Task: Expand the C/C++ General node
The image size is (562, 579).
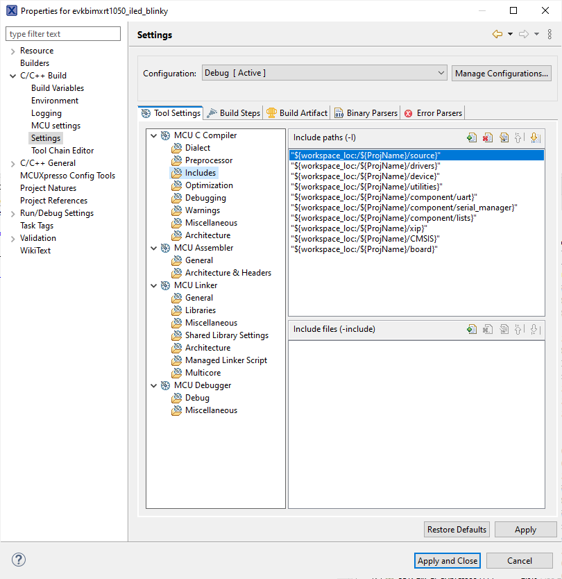Action: point(13,164)
